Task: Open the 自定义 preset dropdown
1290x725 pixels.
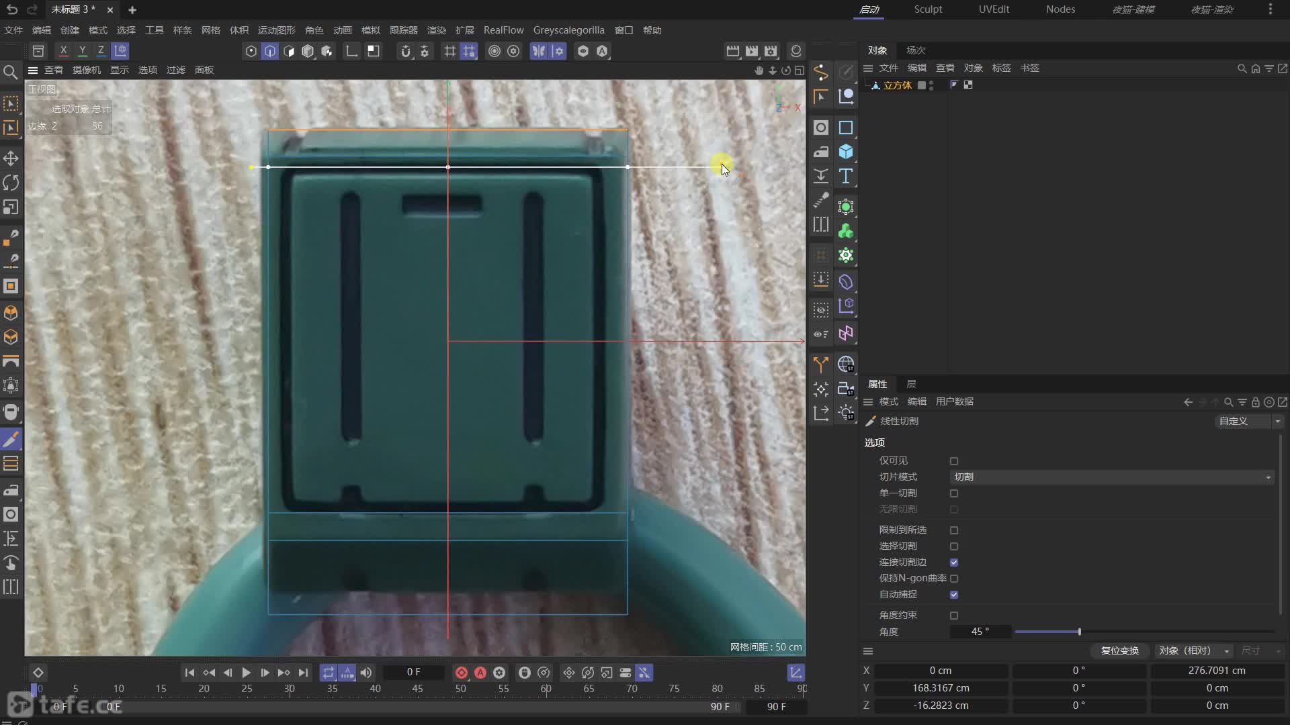Action: click(x=1250, y=421)
